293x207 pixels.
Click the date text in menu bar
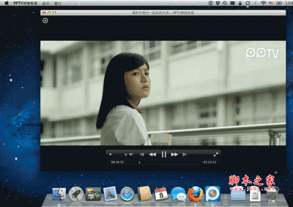coord(289,3)
